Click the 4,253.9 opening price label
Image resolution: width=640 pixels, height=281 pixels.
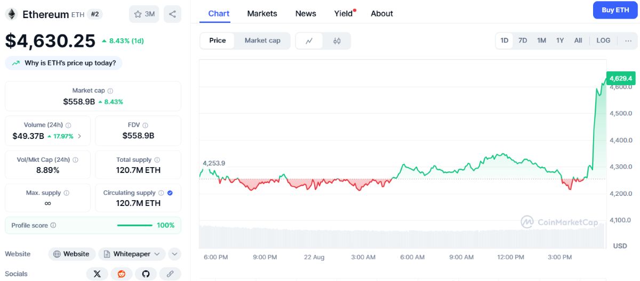214,163
